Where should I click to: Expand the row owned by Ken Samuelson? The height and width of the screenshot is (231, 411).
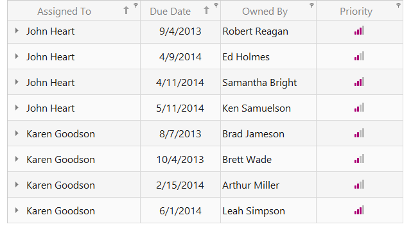click(x=17, y=108)
